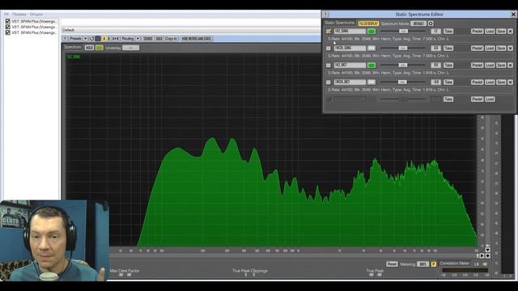The image size is (518, 291).
Task: Close the Static Spectrums Editor window
Action: click(513, 15)
